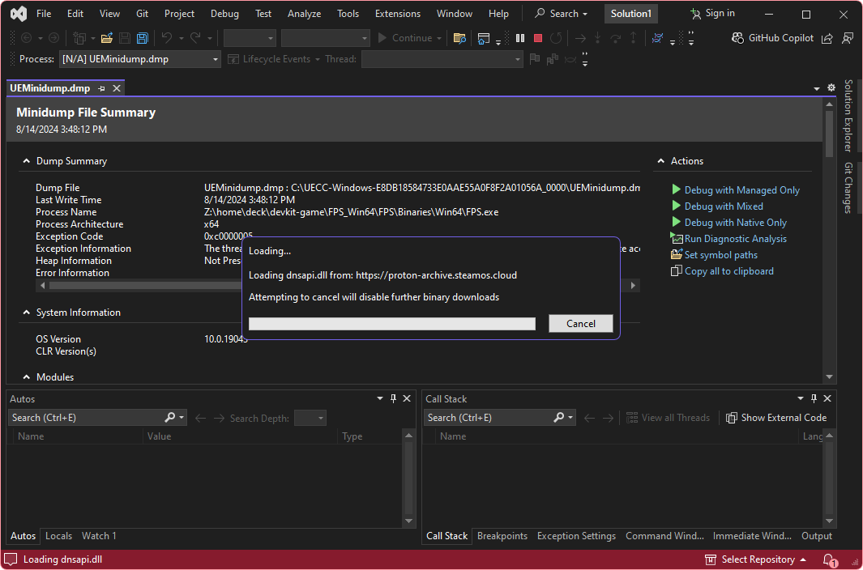Click the Step Over curved-arrow icon
Screen dimensions: 863x570
pos(616,38)
